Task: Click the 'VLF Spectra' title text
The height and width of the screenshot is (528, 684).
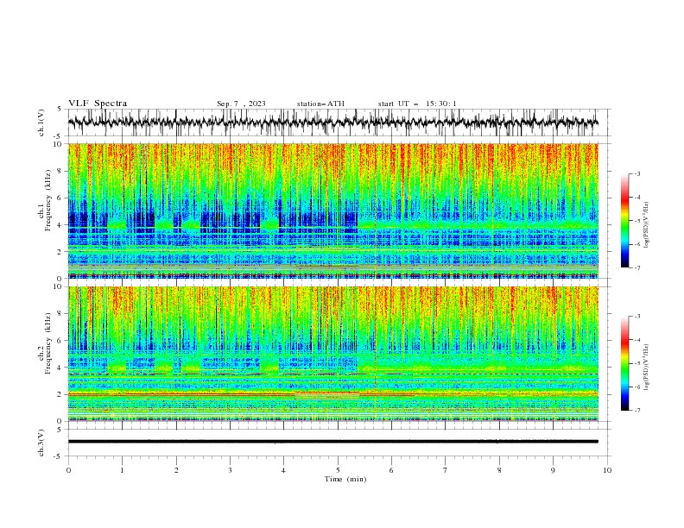Action: (x=98, y=104)
